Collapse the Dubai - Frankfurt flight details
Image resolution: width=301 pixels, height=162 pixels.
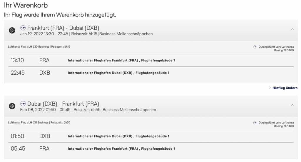[292, 105]
